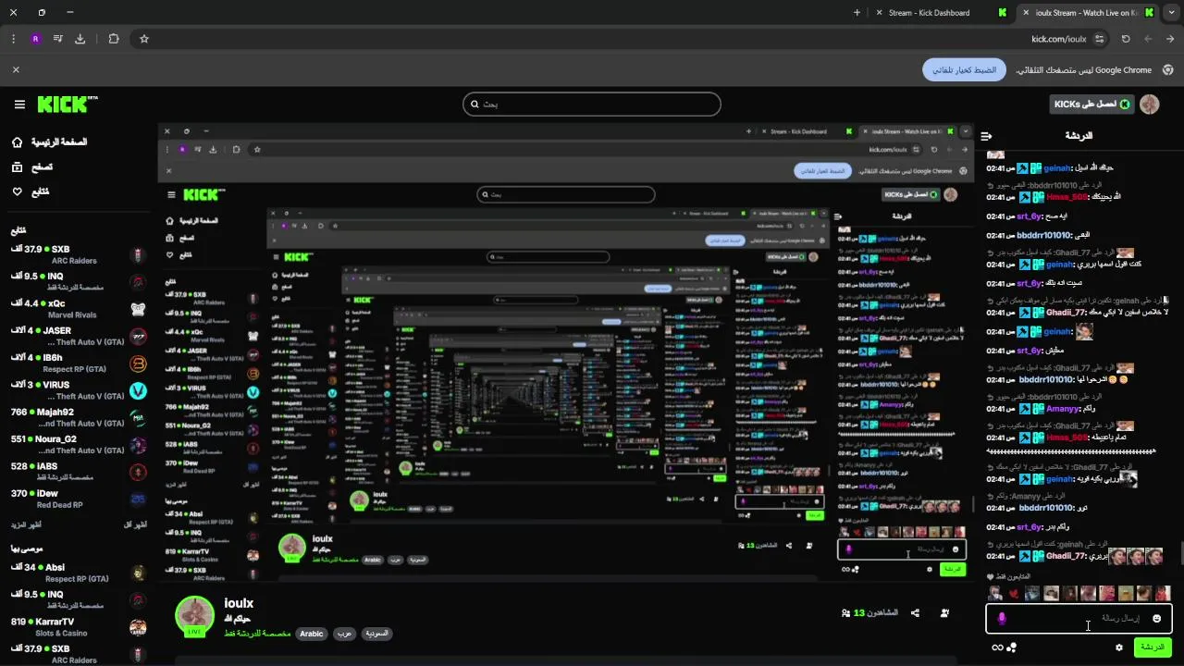Open iDew Red Dead RP channel in main sidebar

pos(79,499)
